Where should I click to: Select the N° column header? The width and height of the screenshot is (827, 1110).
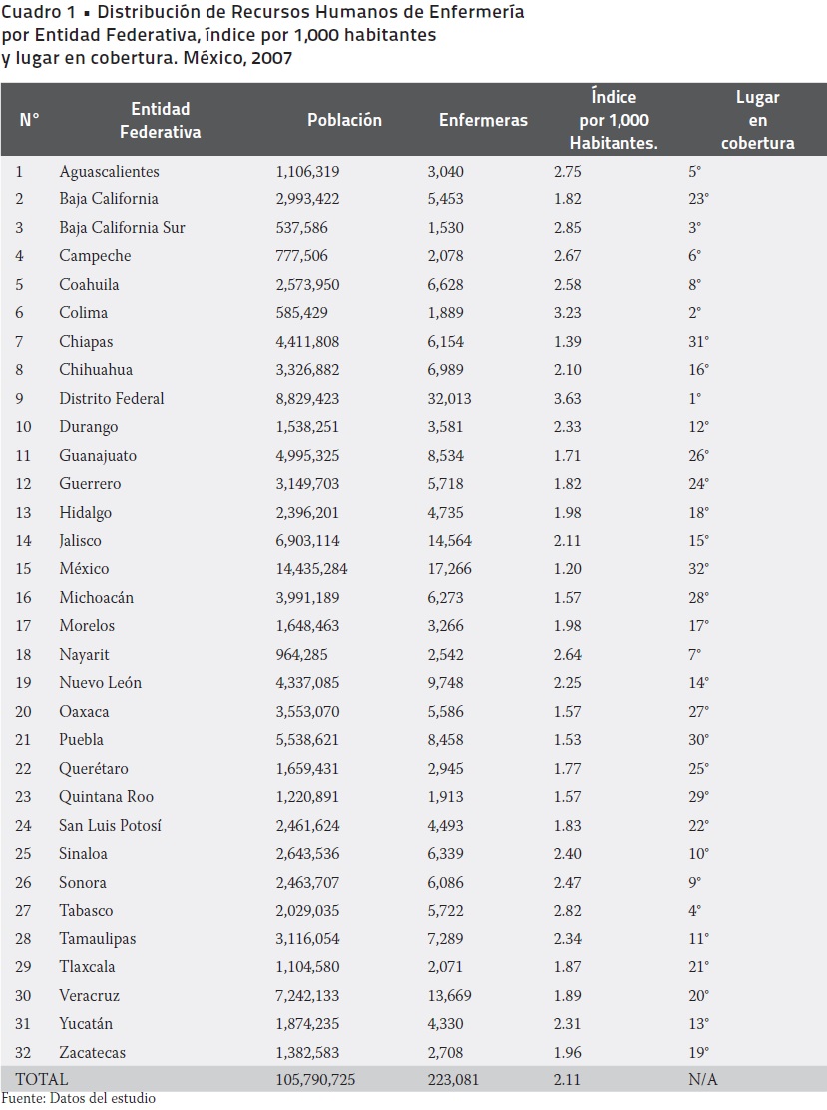point(29,120)
